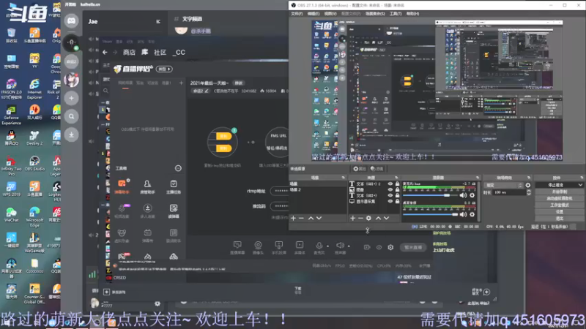Image resolution: width=586 pixels, height=329 pixels.
Task: Open Kaiheila home icon in server sidebar
Action: pos(71,20)
